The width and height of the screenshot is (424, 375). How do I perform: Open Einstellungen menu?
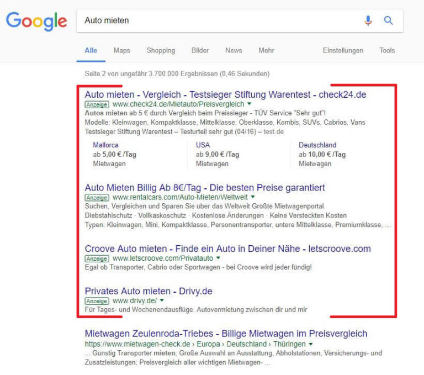tap(343, 51)
